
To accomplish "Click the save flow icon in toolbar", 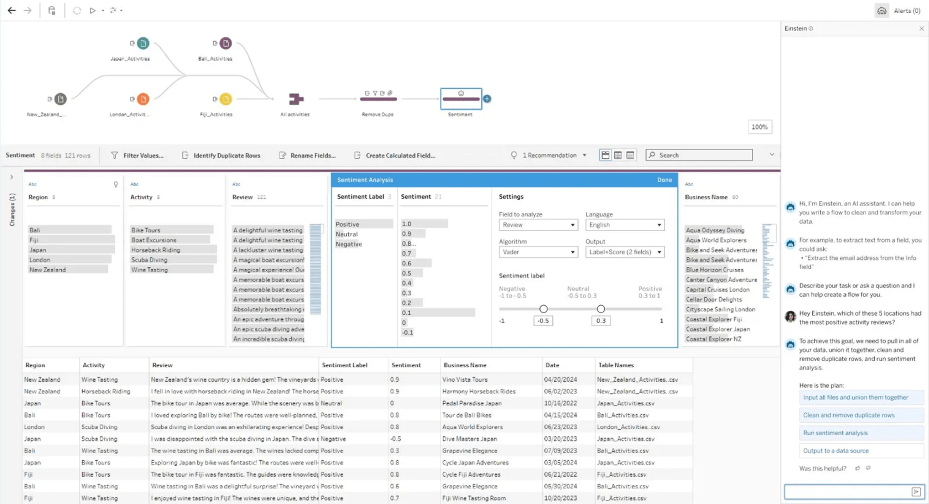I will 52,10.
